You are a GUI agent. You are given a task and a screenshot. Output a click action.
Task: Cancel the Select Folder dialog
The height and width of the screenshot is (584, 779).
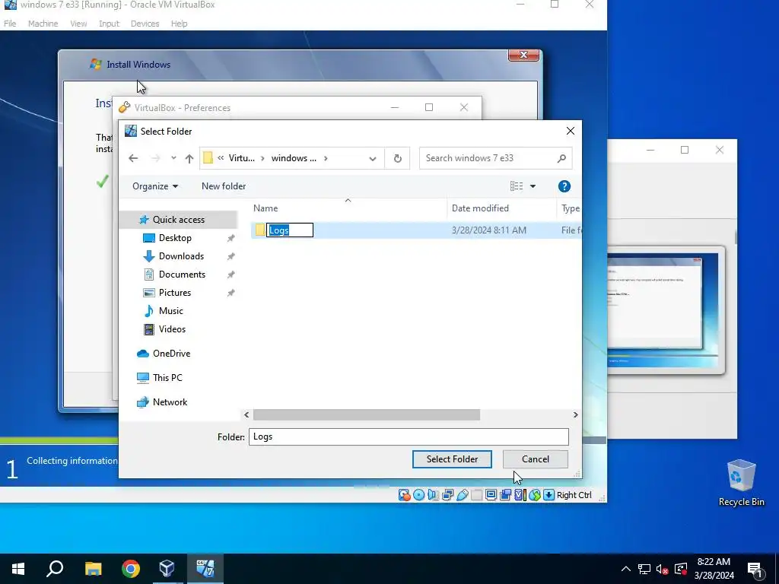tap(535, 459)
